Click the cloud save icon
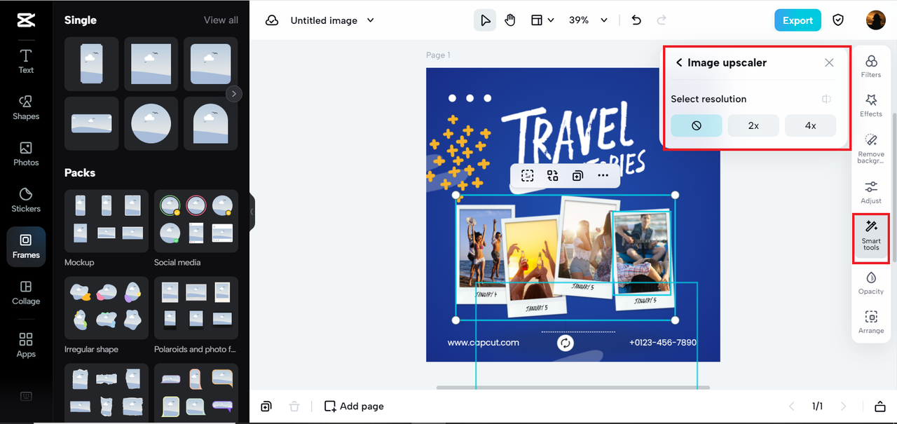The width and height of the screenshot is (897, 424). pyautogui.click(x=272, y=20)
